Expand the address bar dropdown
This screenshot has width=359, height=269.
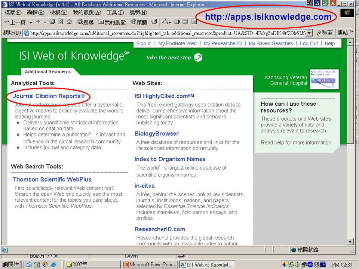pos(309,33)
